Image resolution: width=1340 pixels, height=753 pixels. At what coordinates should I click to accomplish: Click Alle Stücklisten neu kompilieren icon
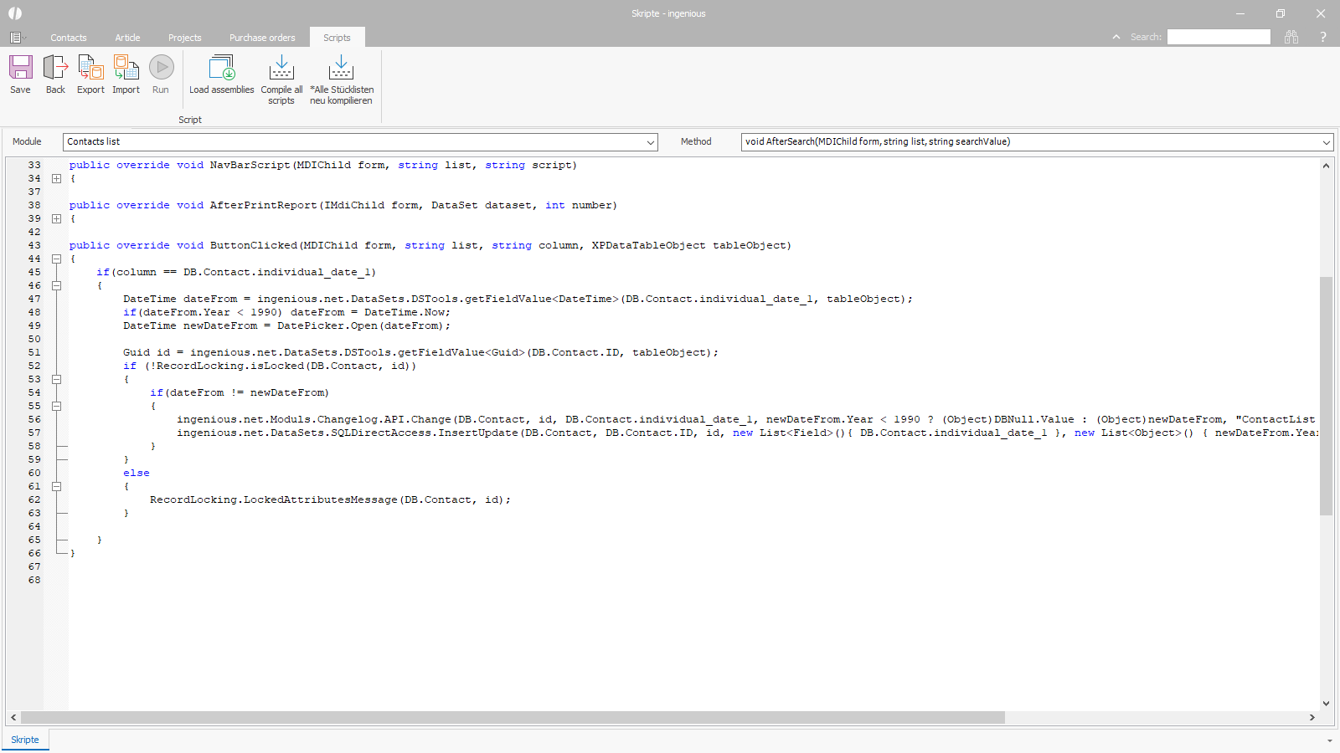(x=341, y=69)
